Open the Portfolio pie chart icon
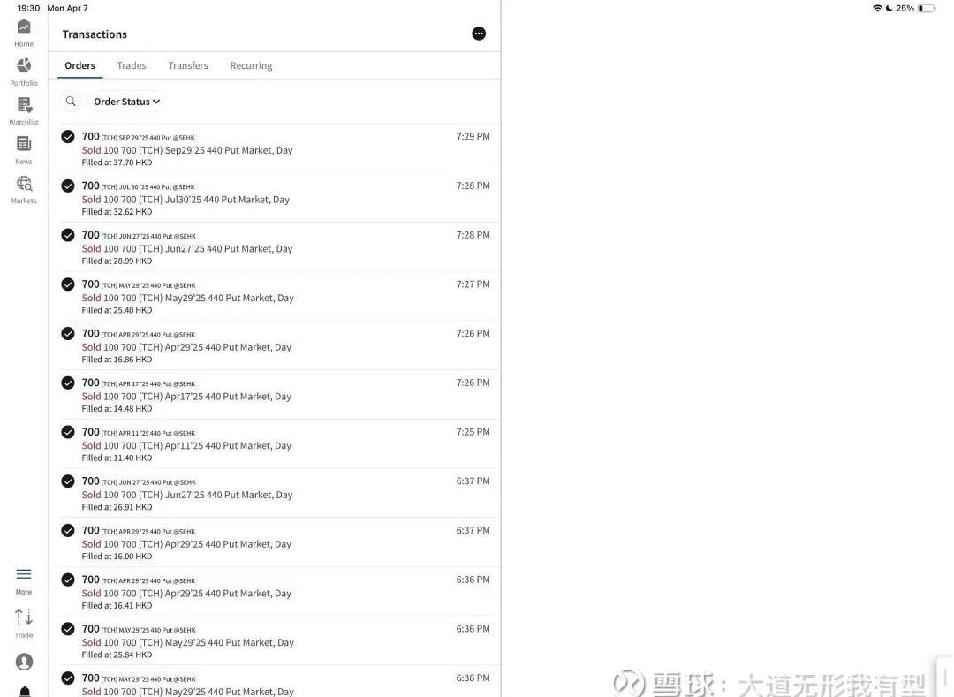The image size is (954, 697). pyautogui.click(x=24, y=66)
